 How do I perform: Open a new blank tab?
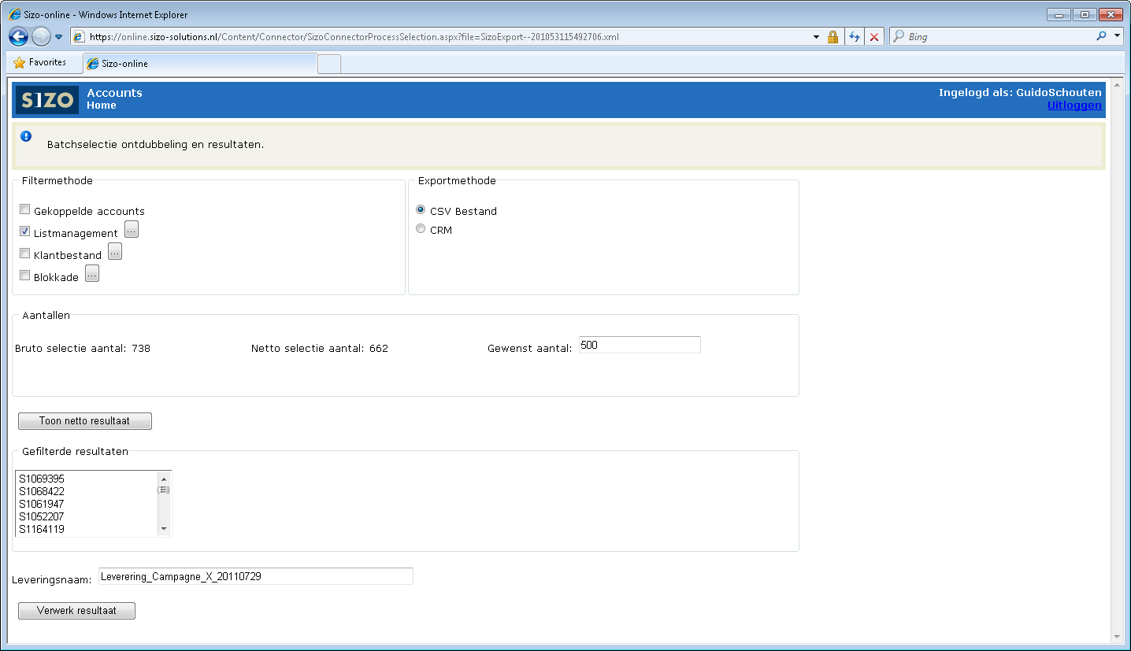point(329,65)
